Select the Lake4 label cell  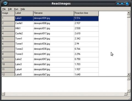24,70
